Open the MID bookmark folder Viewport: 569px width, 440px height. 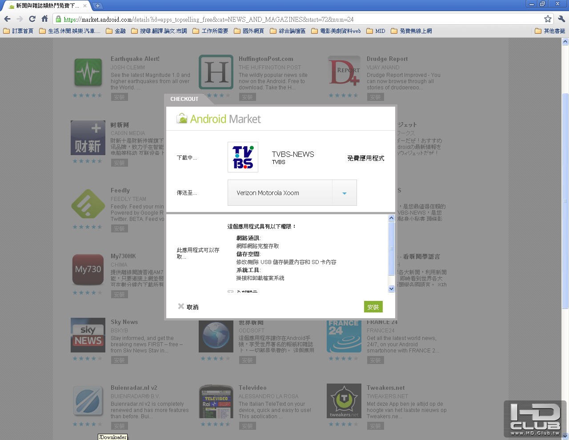pos(376,31)
